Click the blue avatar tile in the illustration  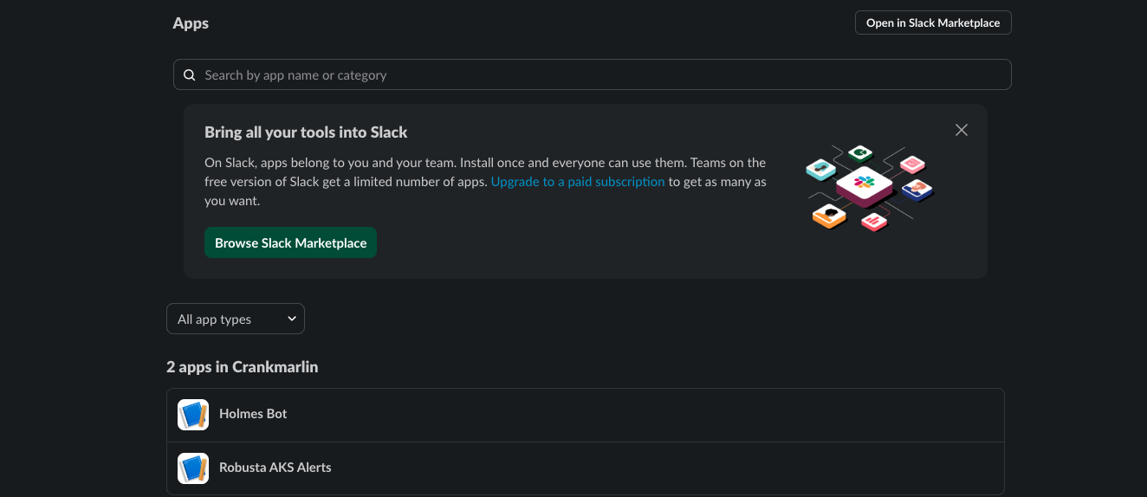917,189
